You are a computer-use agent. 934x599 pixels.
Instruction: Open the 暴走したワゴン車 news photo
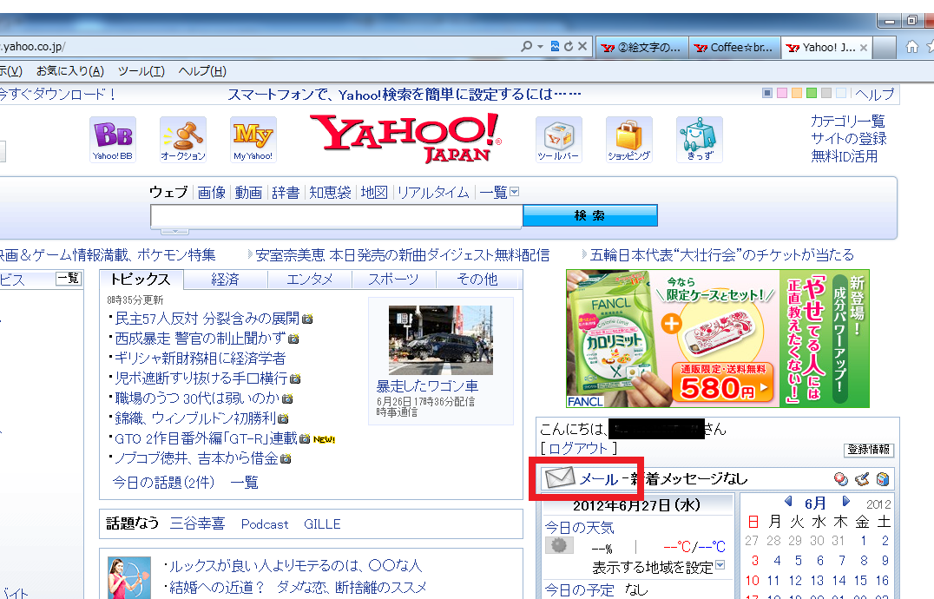coord(441,340)
